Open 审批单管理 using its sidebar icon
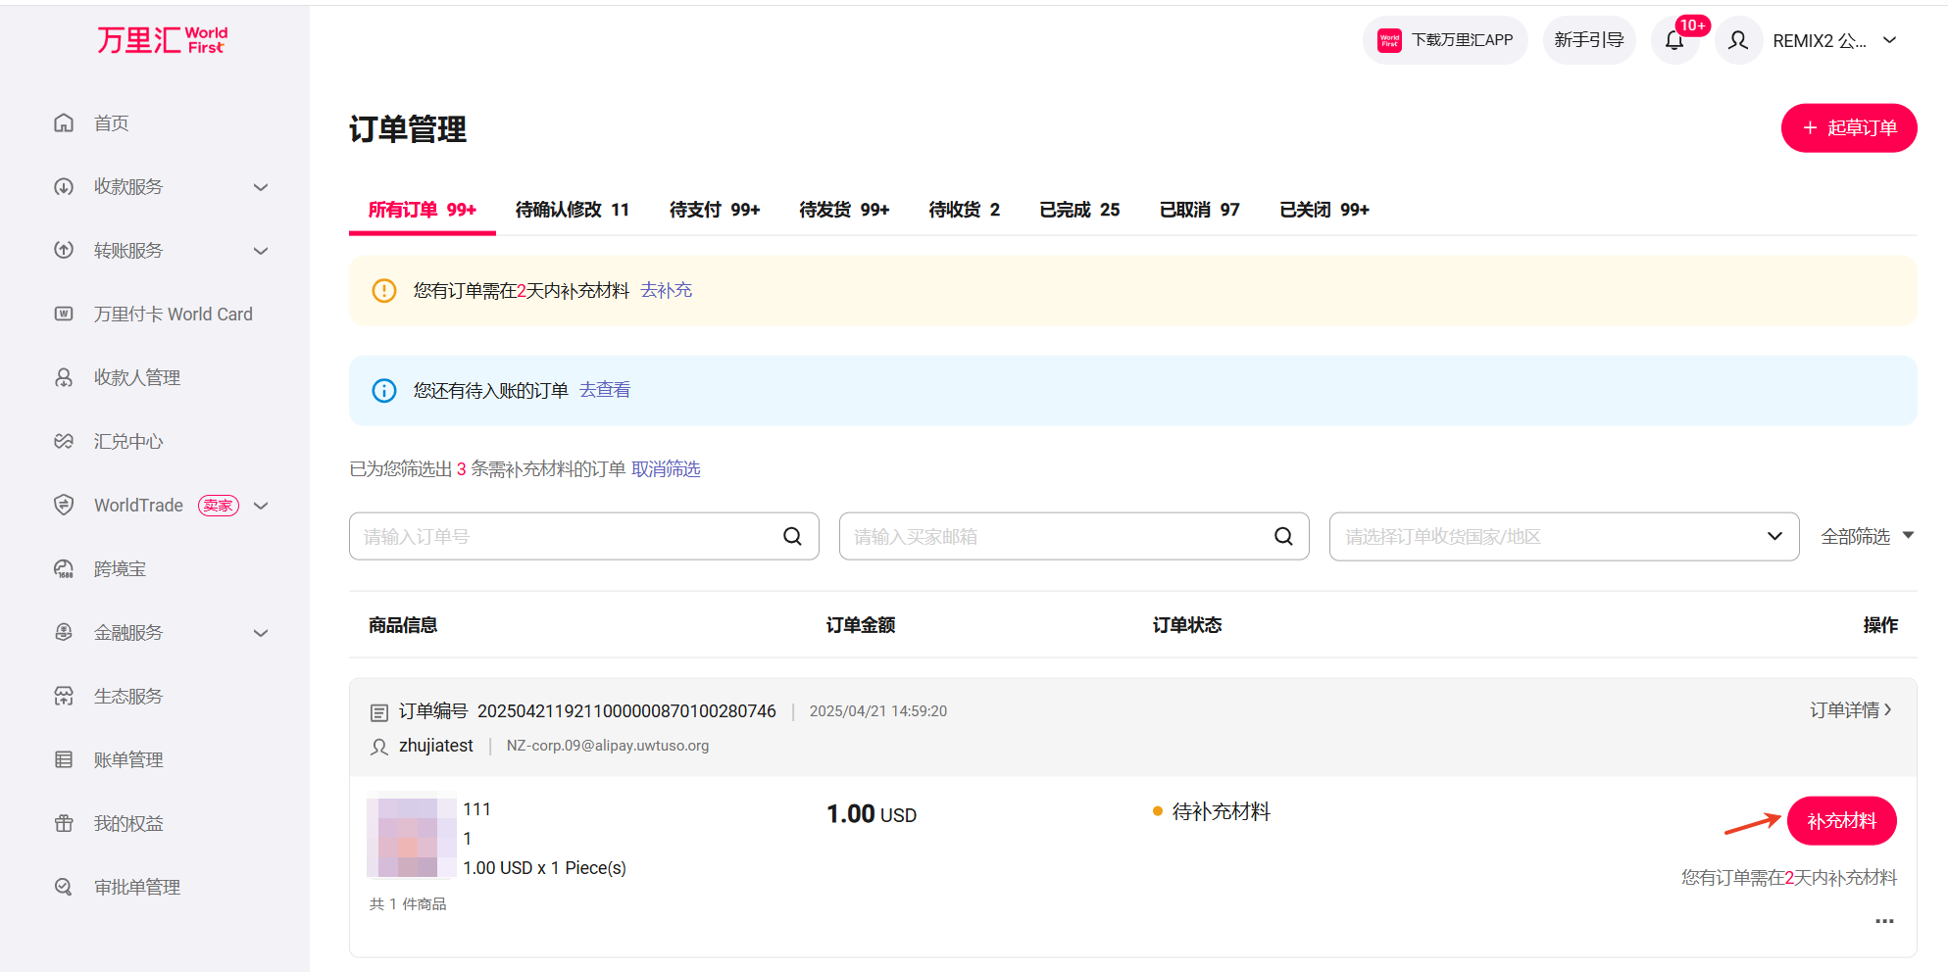Viewport: 1948px width, 972px height. pyautogui.click(x=63, y=887)
